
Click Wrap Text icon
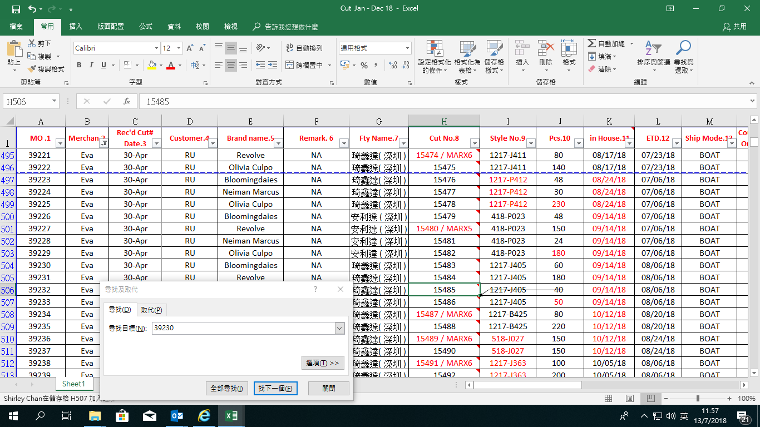click(290, 48)
